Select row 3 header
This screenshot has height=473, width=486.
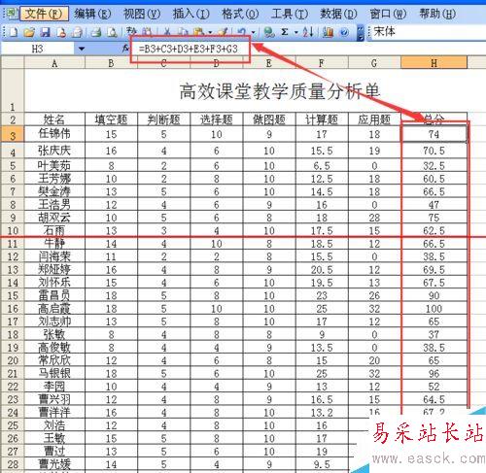pos(13,135)
